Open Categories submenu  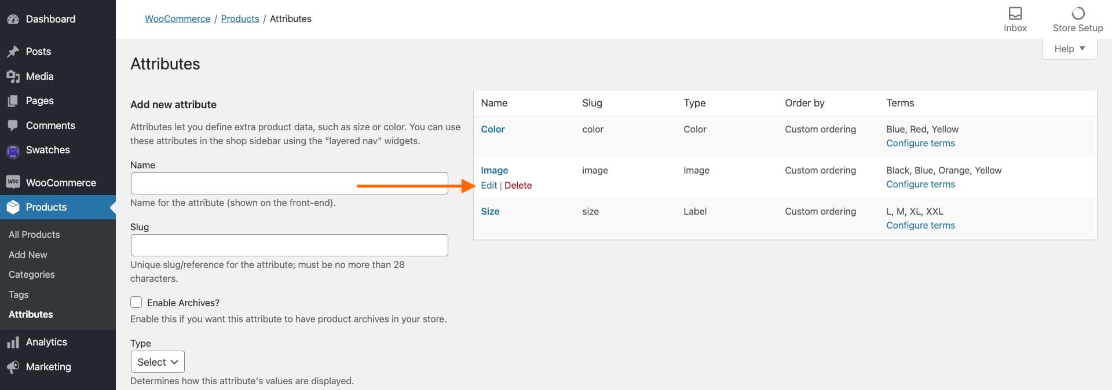32,274
